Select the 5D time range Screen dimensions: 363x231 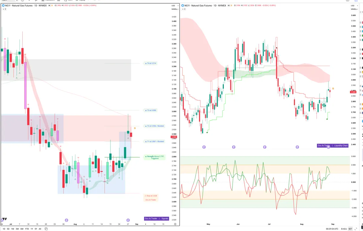click(8, 229)
